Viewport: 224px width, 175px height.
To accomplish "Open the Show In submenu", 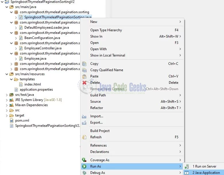I will click(x=133, y=36).
